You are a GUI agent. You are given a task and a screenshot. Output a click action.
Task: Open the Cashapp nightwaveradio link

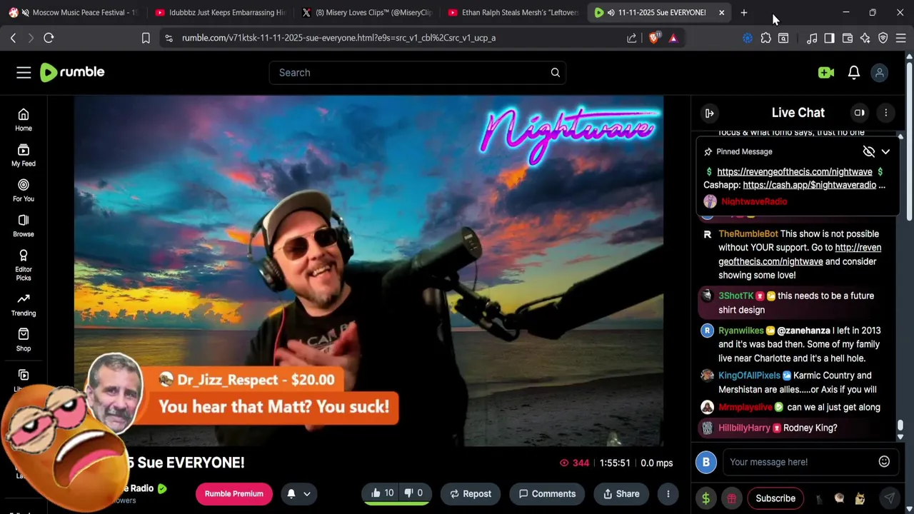(x=809, y=185)
